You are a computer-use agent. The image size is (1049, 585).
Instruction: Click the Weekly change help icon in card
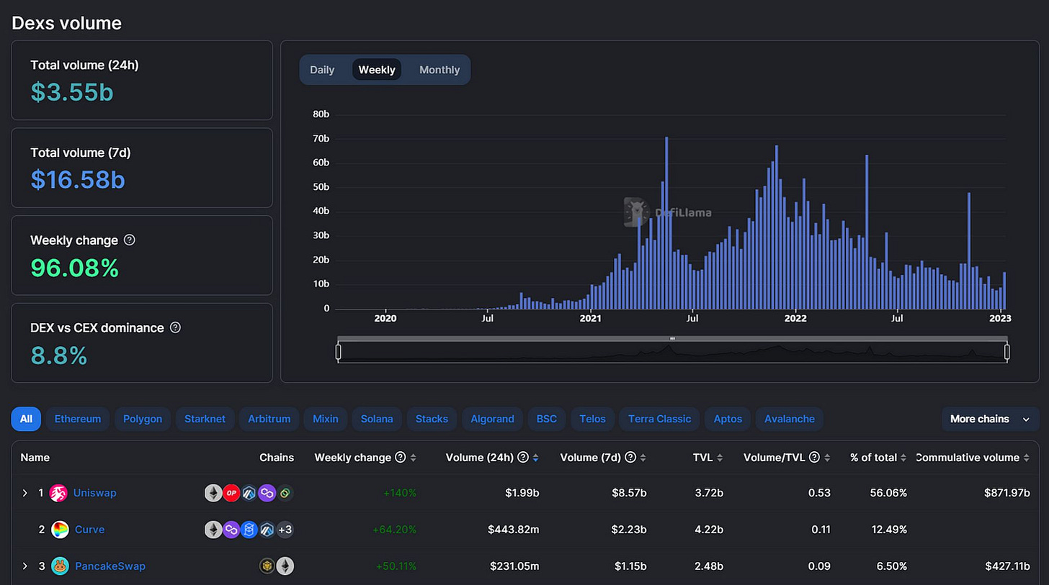(x=130, y=240)
